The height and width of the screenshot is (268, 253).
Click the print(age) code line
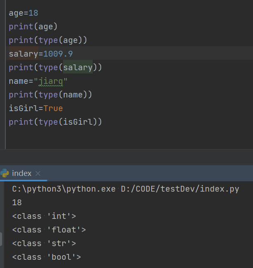(x=33, y=26)
